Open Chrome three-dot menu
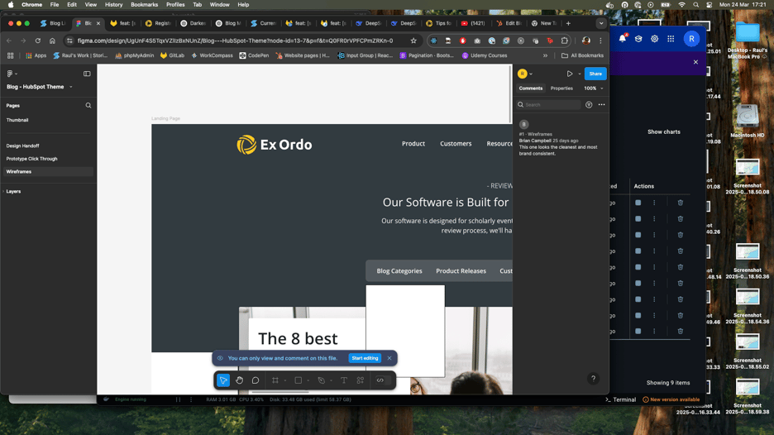 [600, 41]
